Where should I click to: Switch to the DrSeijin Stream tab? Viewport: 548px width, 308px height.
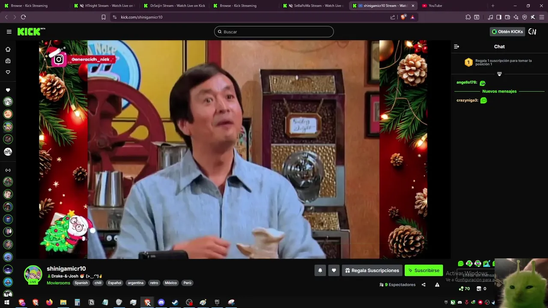tap(175, 6)
